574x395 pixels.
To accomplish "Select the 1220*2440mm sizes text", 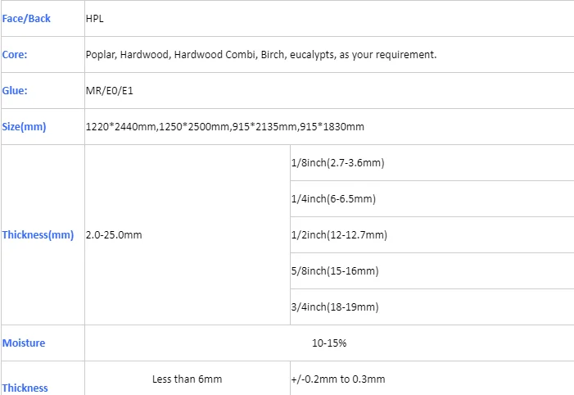I will pos(224,127).
